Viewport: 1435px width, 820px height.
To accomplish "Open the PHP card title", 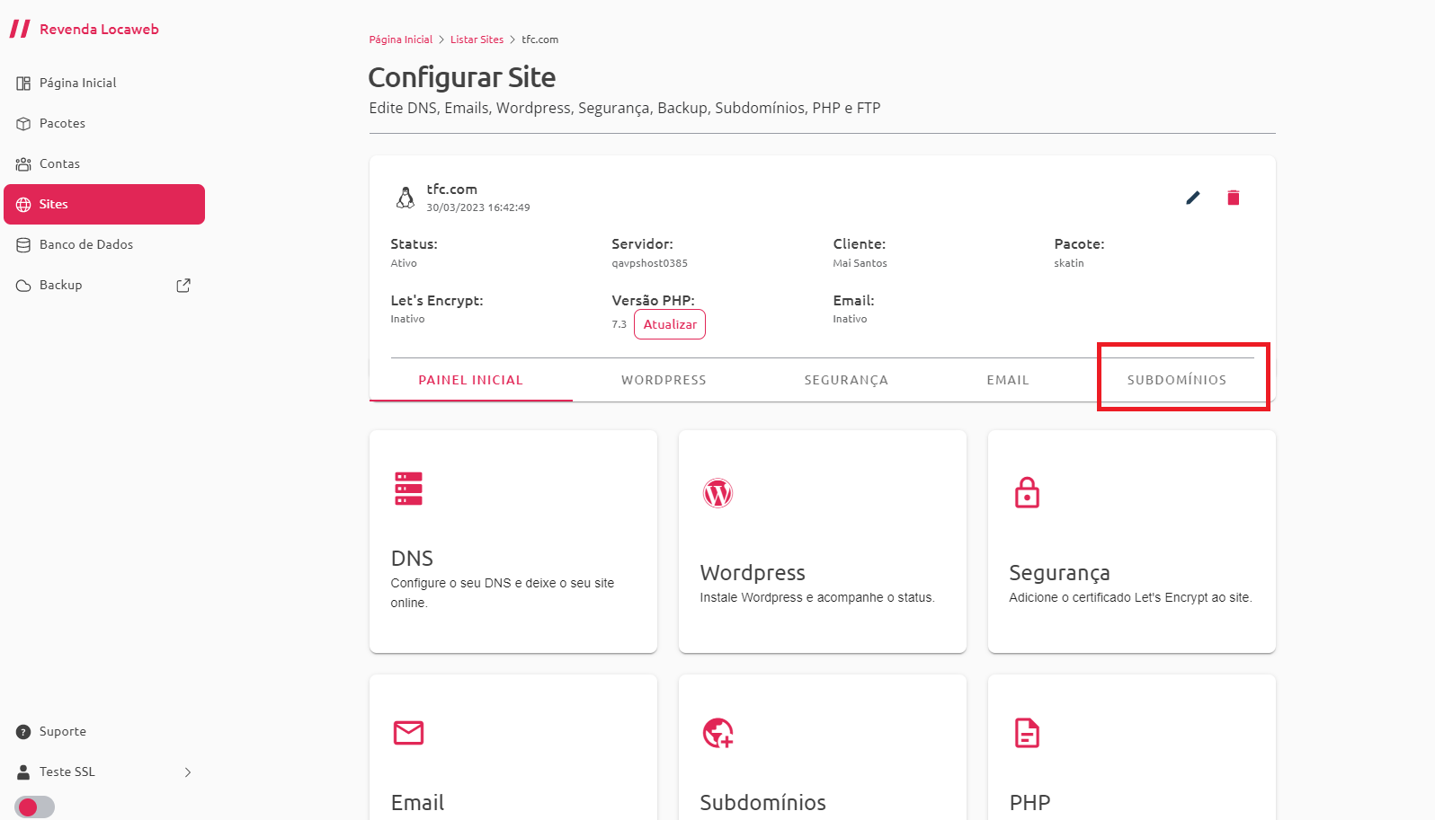I will (1029, 803).
